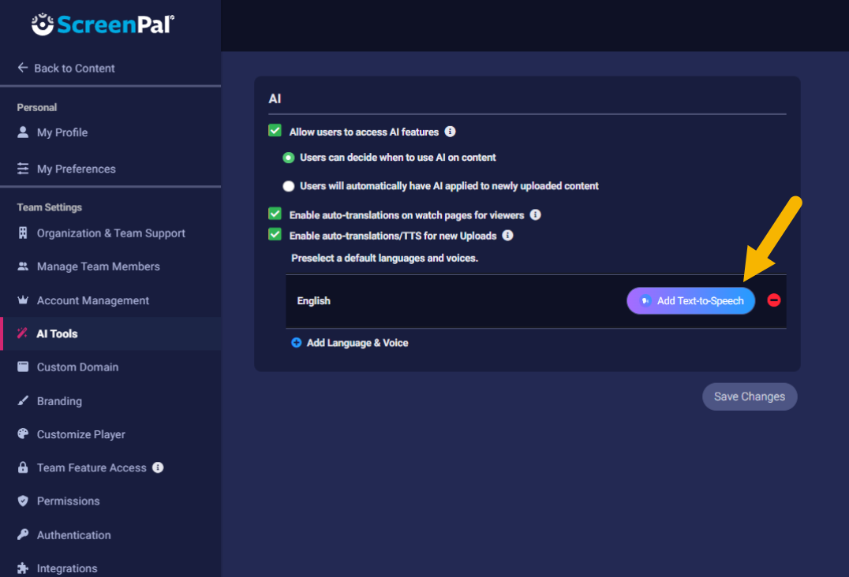Select Users can decide when to use AI
This screenshot has width=849, height=577.
289,158
